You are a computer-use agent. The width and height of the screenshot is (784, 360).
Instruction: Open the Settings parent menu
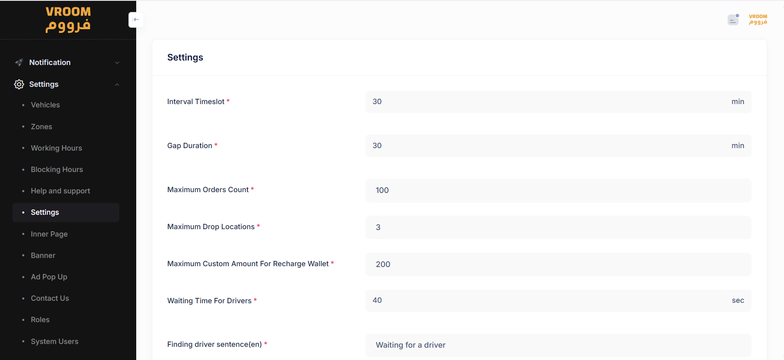click(66, 84)
